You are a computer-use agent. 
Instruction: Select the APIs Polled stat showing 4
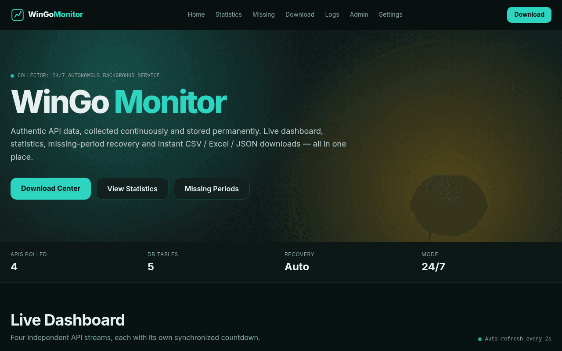tap(29, 262)
